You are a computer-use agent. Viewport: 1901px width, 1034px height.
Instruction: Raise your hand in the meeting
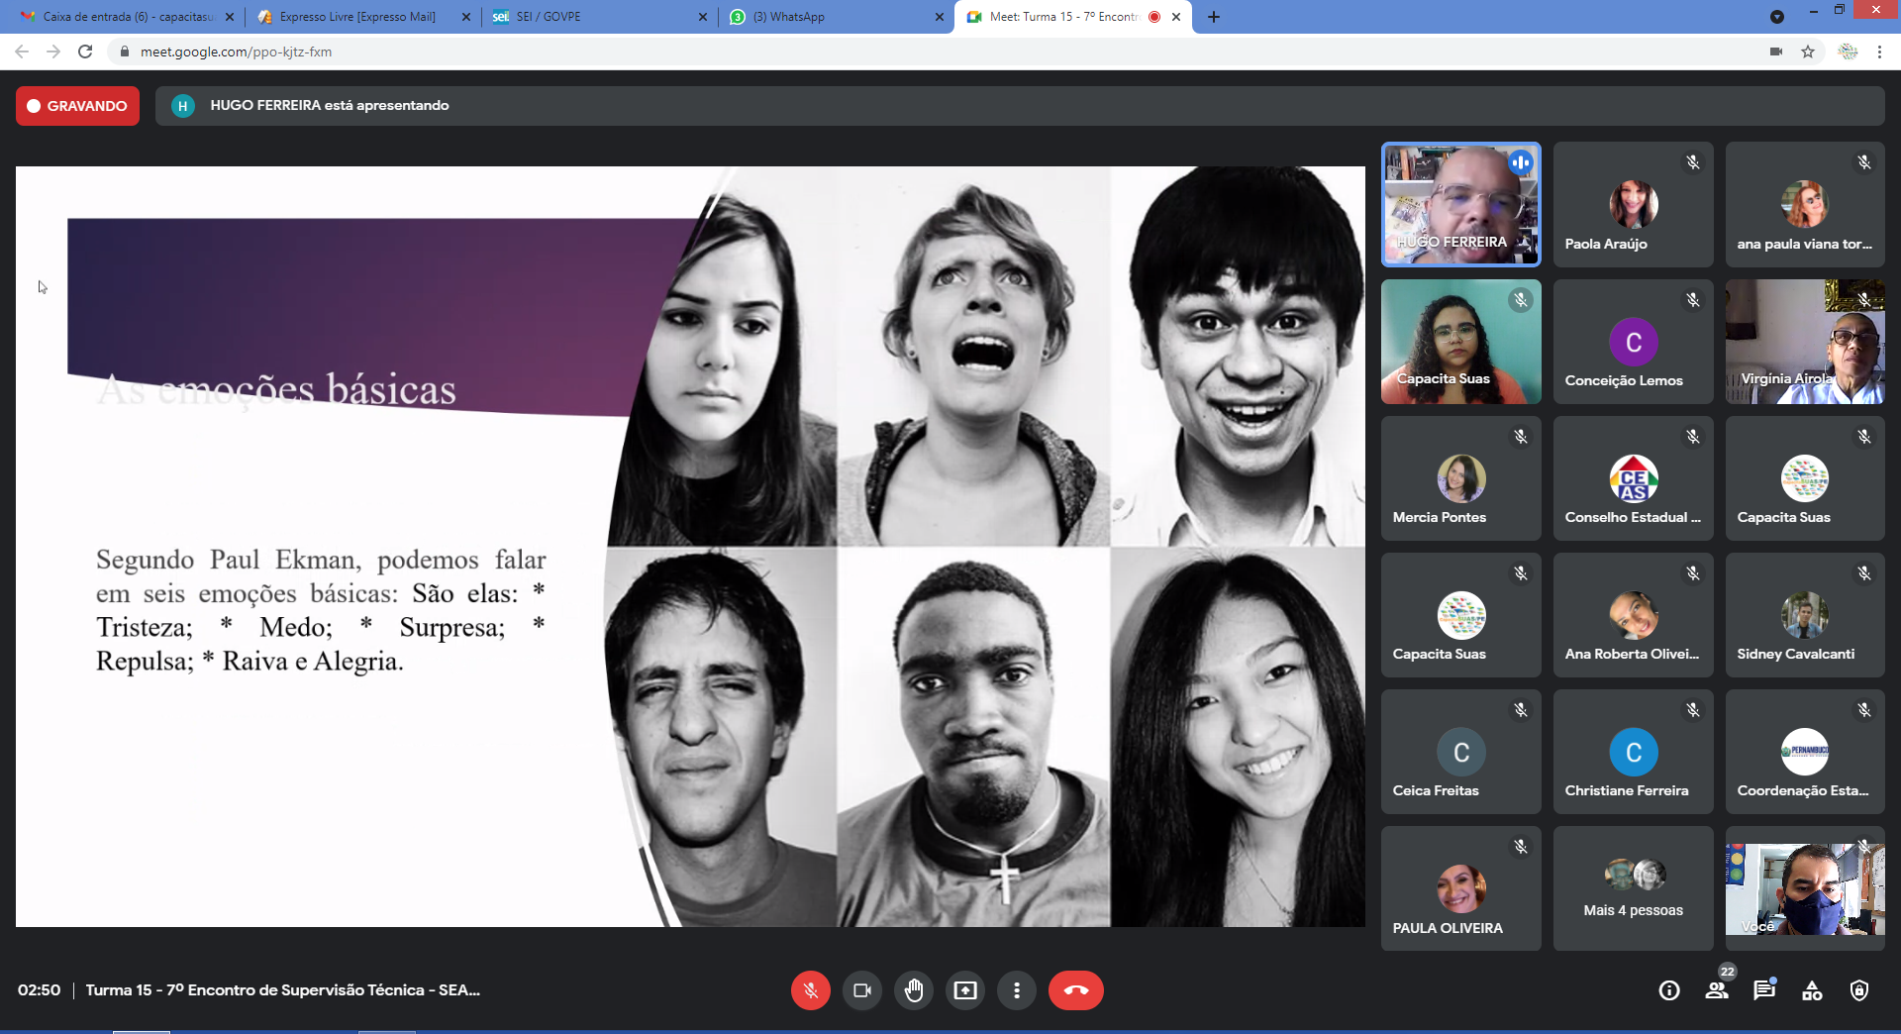pos(914,990)
